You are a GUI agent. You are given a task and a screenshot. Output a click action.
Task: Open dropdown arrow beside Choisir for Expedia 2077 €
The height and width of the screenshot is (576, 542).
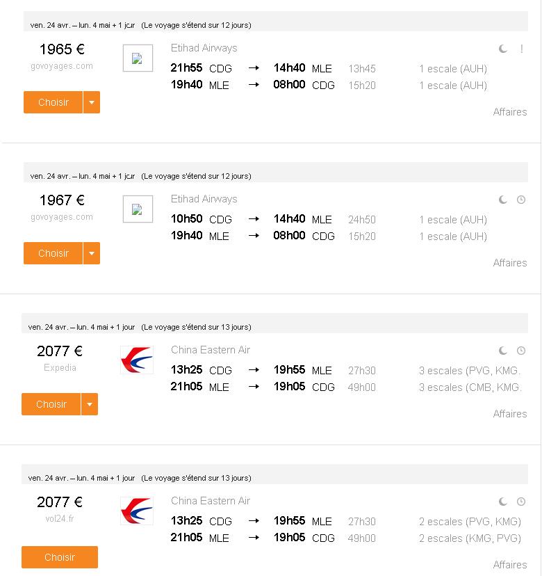coord(90,404)
